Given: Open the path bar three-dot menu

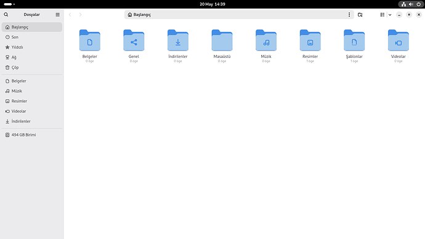Looking at the screenshot, I should 349,15.
